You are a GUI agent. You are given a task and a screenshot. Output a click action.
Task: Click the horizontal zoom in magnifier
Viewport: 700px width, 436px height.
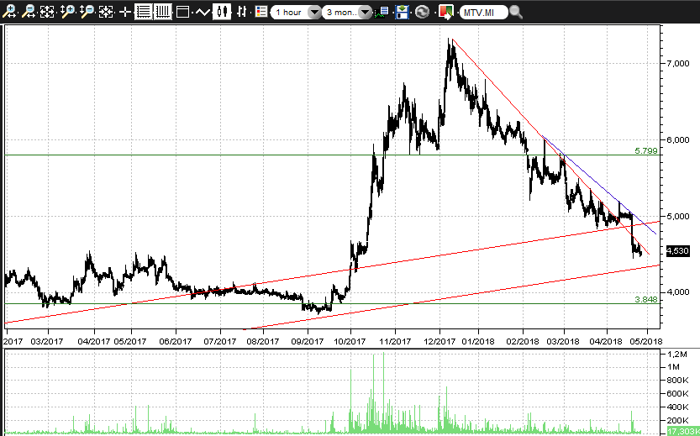[x=9, y=12]
